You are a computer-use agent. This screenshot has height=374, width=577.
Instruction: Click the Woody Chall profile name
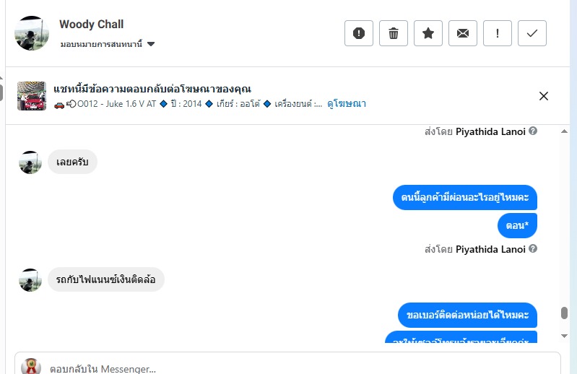92,25
